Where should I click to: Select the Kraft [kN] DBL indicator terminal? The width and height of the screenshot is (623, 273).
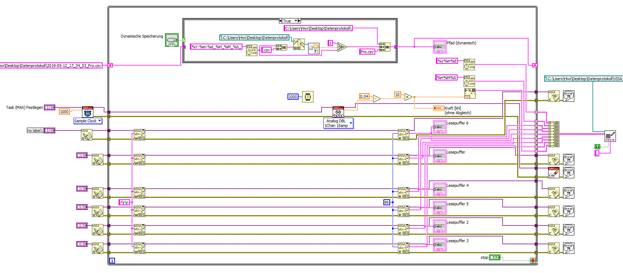[x=439, y=108]
